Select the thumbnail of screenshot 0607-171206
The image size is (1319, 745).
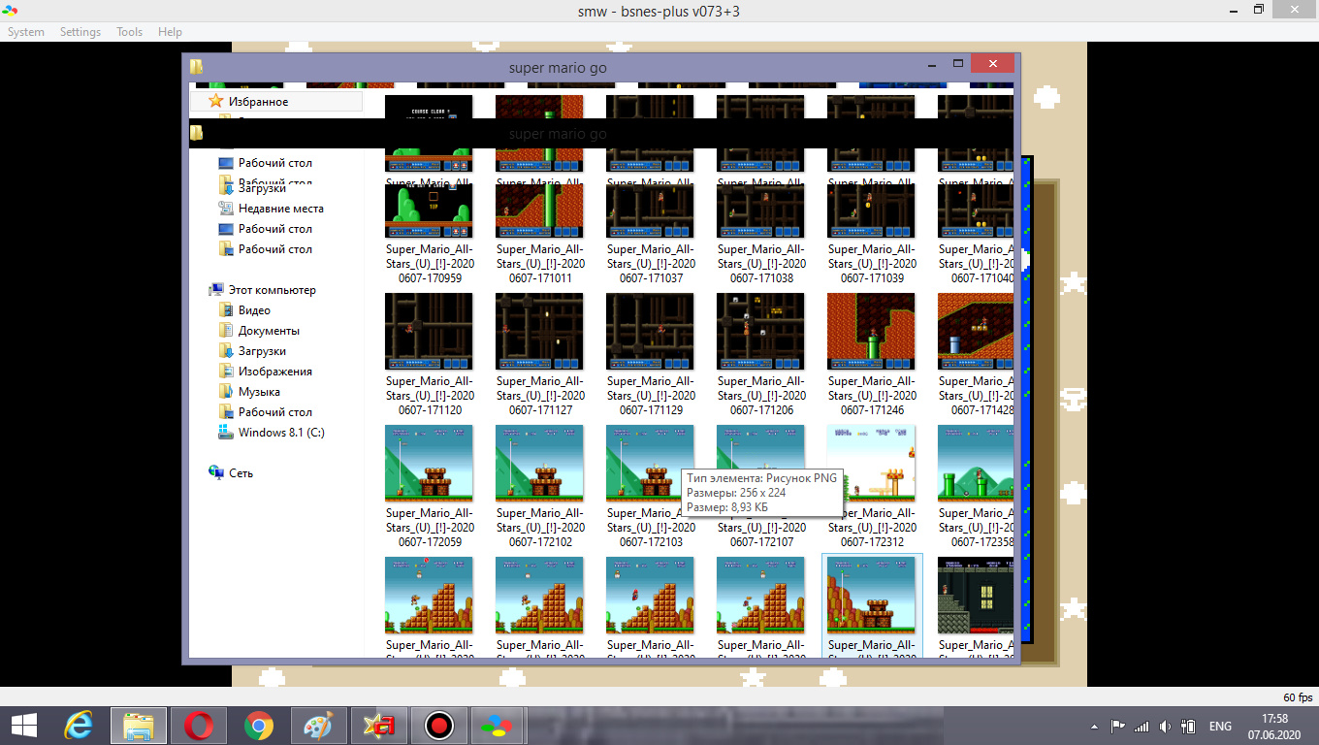point(760,332)
